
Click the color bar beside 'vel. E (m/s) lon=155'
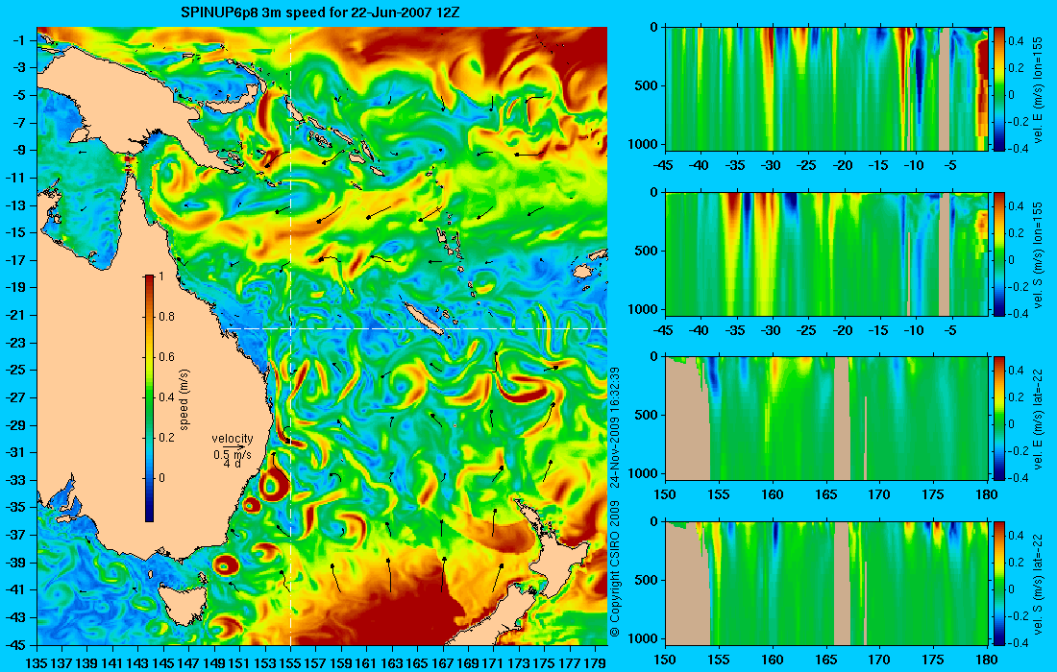999,88
